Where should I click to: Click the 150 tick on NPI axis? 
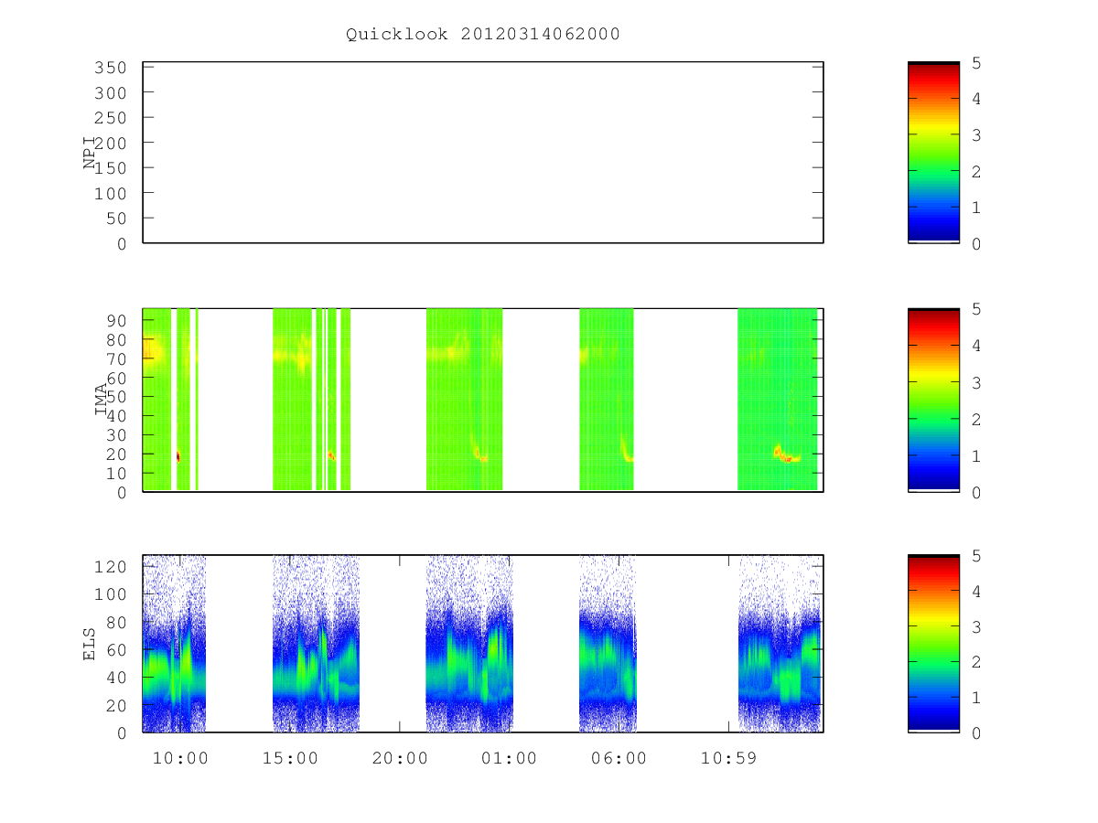point(111,168)
